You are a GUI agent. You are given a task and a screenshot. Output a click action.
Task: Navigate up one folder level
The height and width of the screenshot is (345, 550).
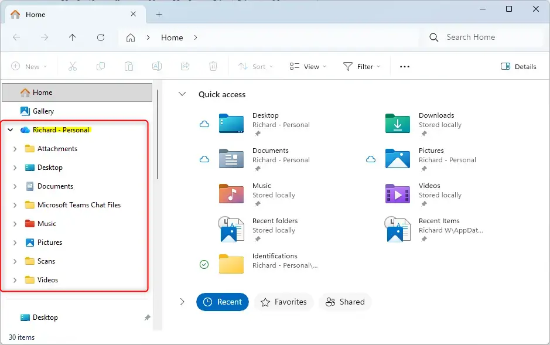[72, 37]
